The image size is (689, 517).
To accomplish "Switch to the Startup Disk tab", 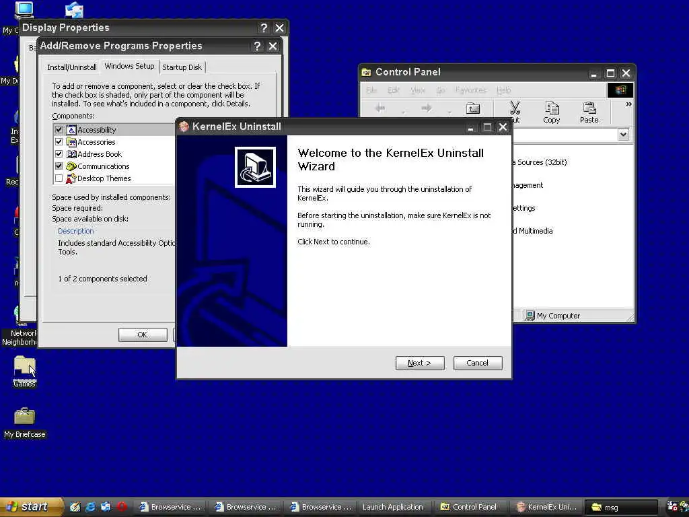I will coord(182,67).
